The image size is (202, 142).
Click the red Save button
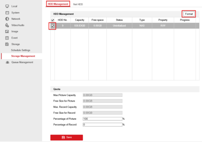(67, 137)
